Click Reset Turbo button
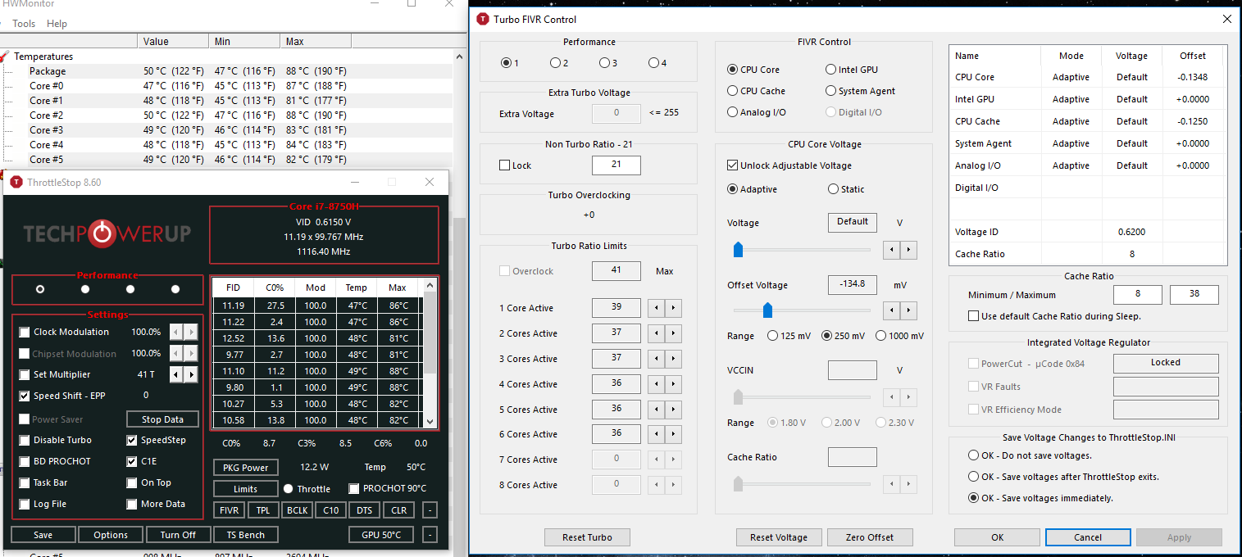 (x=587, y=537)
